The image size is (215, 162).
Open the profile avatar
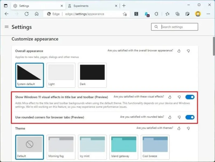pos(198,14)
